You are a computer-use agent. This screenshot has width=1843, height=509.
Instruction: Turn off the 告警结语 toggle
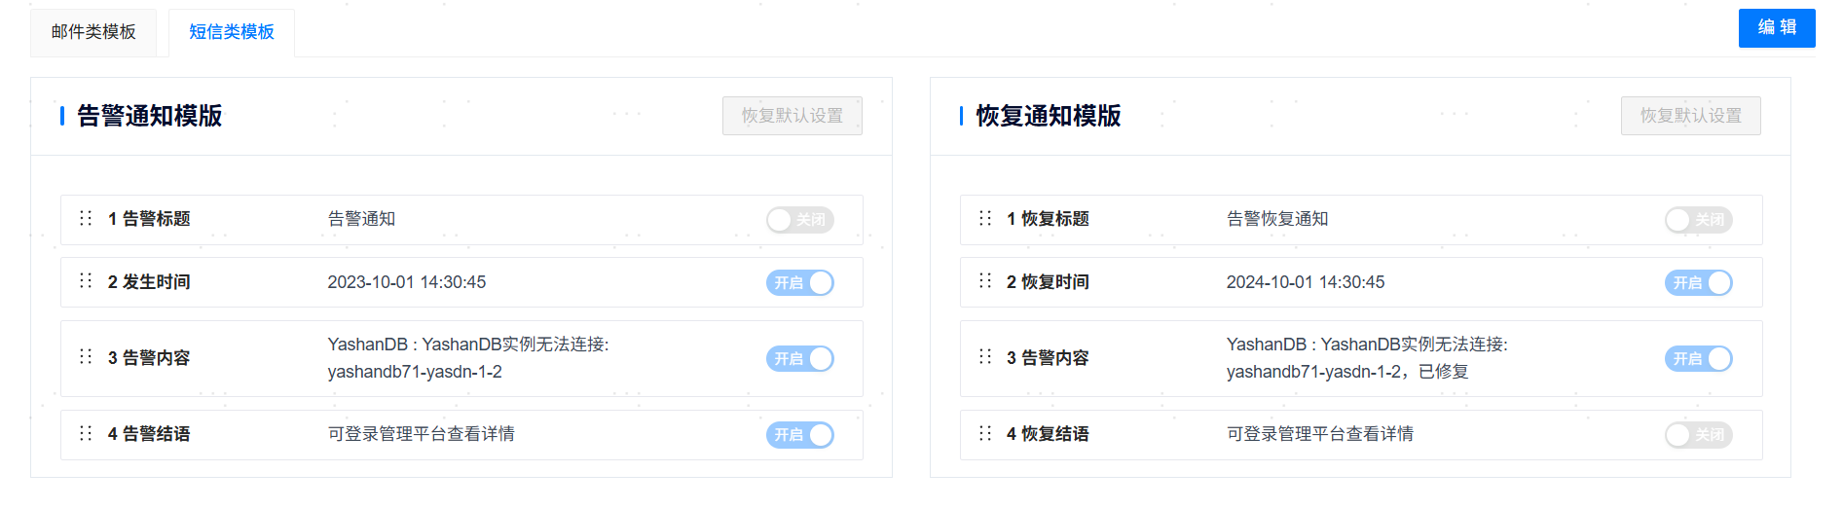(799, 435)
